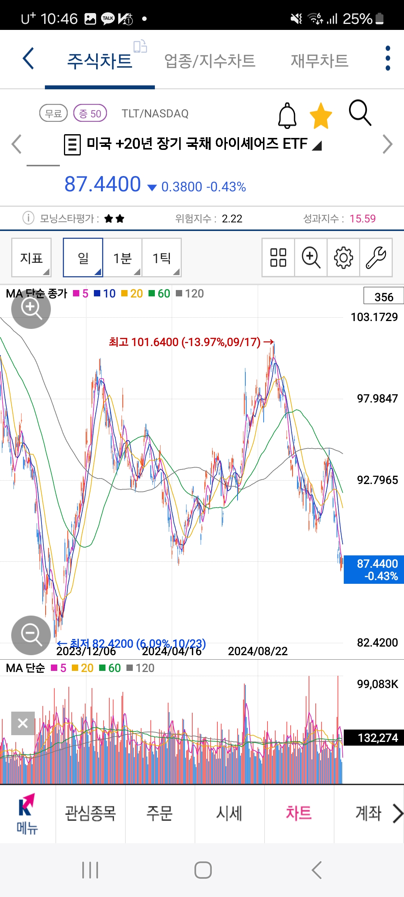Tap the current price 87.4400
The image size is (404, 897).
point(102,184)
